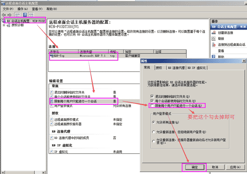Click 刷新 refresh icon in actions pane
The image size is (247, 174).
[x=214, y=39]
